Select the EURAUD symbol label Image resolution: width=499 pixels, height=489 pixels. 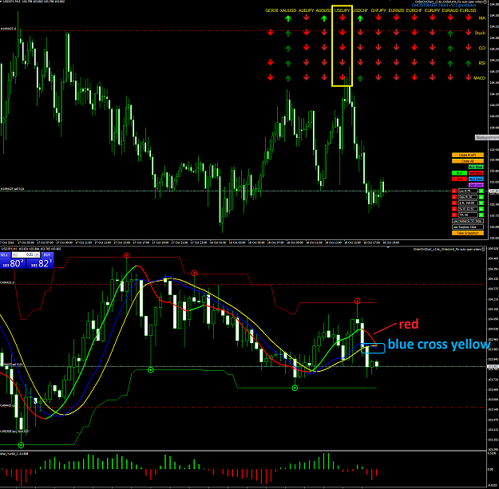(450, 10)
